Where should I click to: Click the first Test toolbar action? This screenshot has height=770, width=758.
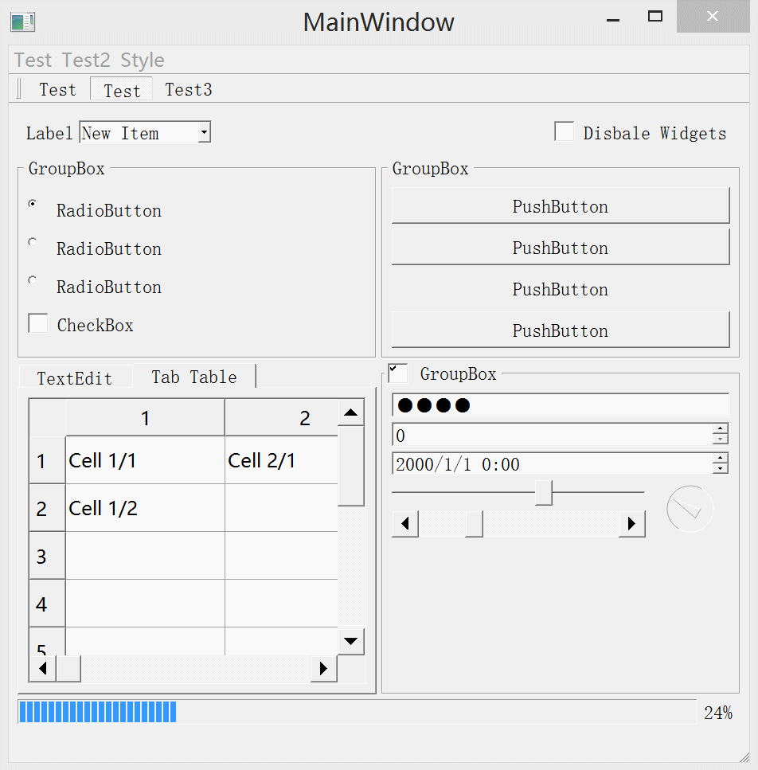click(57, 90)
